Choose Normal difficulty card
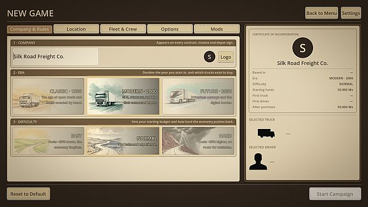The width and height of the screenshot is (368, 207). pyautogui.click(x=123, y=141)
